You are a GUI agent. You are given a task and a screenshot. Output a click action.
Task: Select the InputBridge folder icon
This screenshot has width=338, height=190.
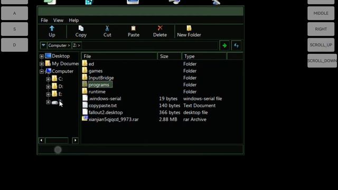coord(84,77)
